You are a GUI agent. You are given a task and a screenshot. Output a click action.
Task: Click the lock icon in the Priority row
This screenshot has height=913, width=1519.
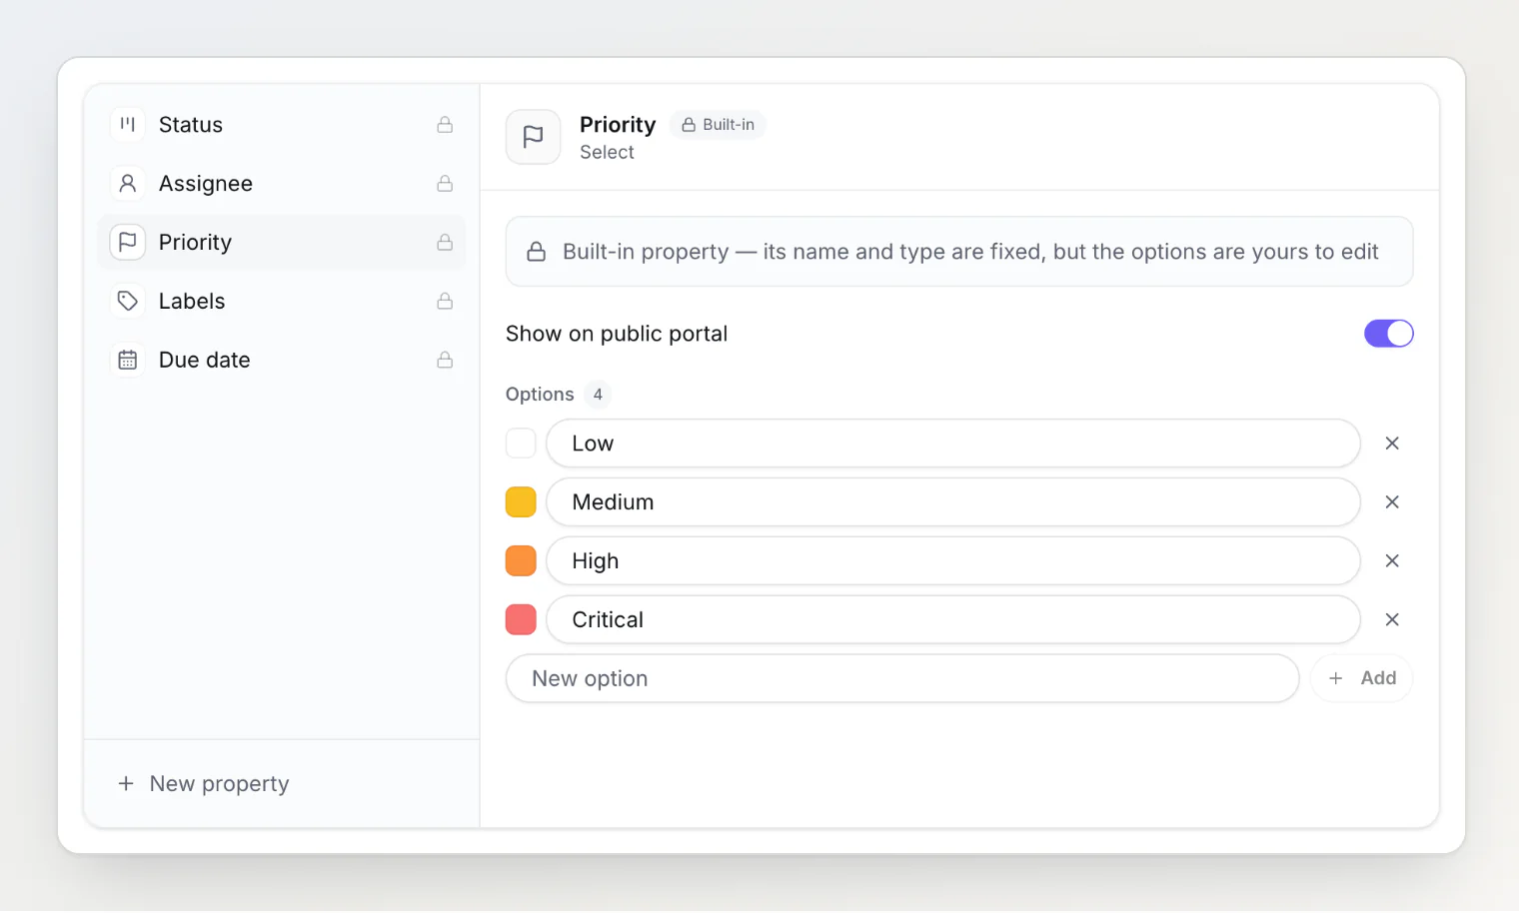tap(445, 243)
